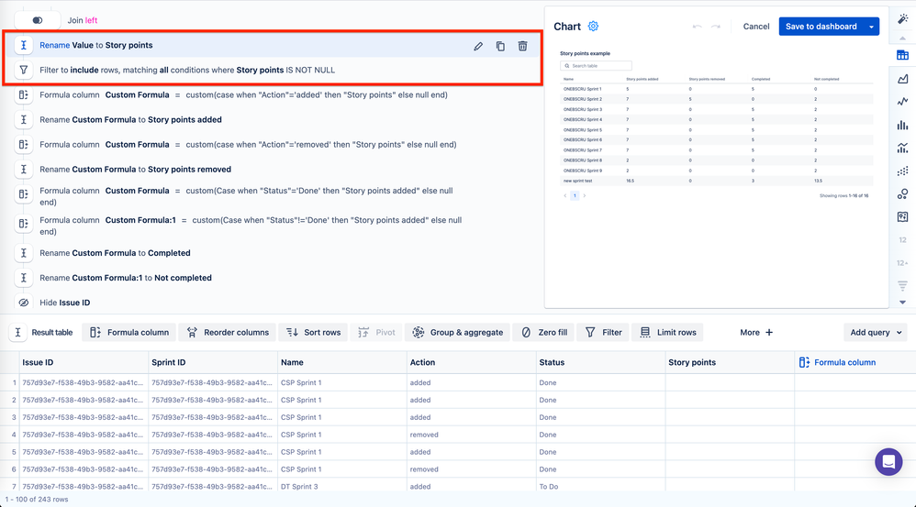Image resolution: width=916 pixels, height=507 pixels.
Task: Choose the Filter transformation button
Action: pos(603,333)
